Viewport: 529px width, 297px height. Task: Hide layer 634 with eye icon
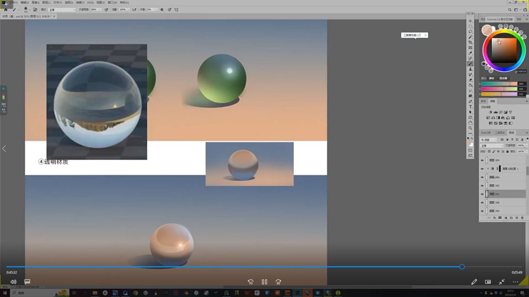pos(483,160)
